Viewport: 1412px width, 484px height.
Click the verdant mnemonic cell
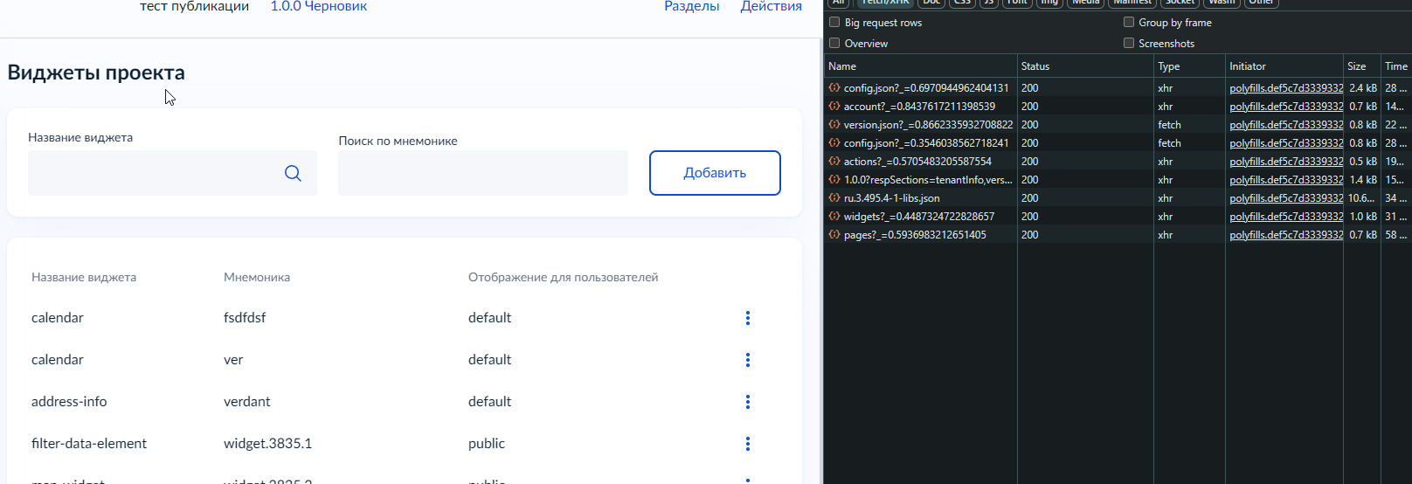[x=247, y=402]
